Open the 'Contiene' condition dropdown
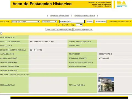The height and width of the screenshot is (99, 132). tap(50, 22)
